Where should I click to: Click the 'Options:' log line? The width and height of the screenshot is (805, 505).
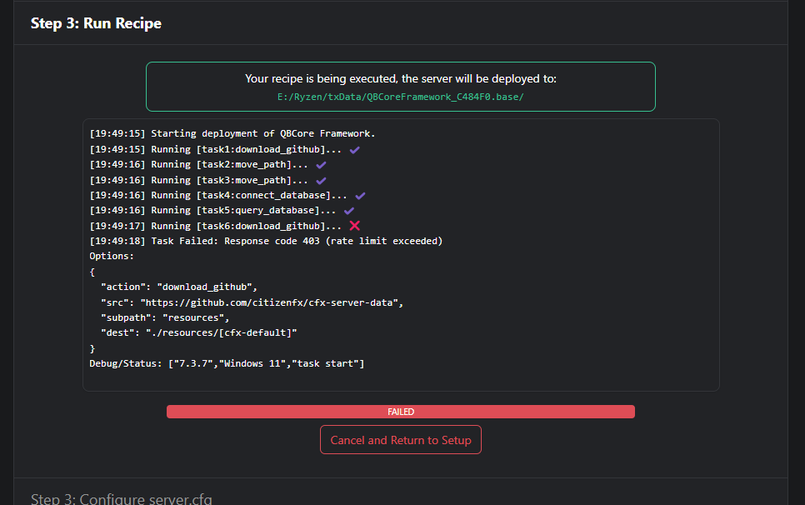pyautogui.click(x=112, y=256)
